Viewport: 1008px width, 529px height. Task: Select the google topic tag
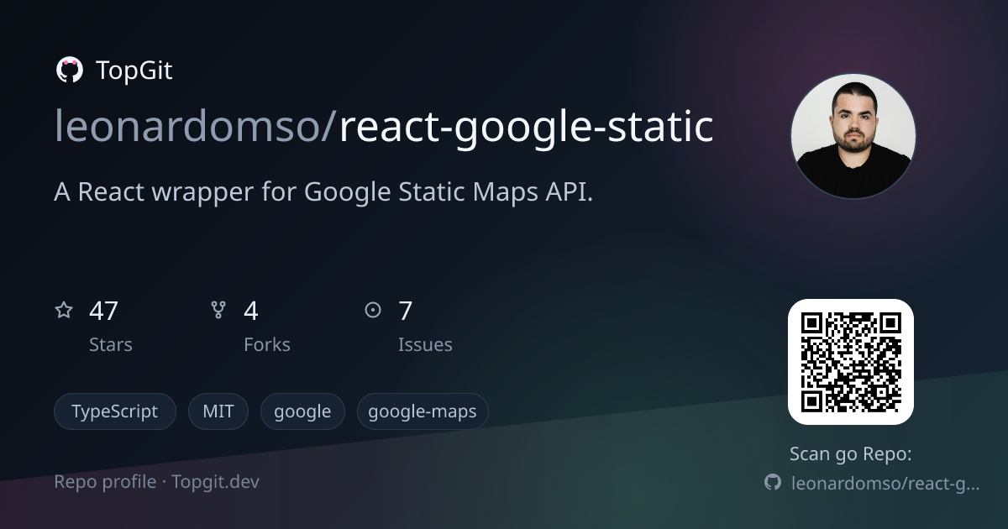[302, 411]
